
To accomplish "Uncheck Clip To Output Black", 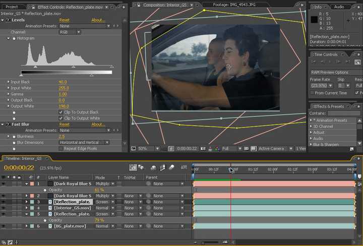I will tap(61, 112).
